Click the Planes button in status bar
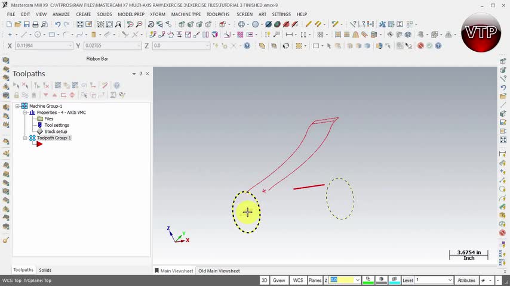 click(315, 280)
